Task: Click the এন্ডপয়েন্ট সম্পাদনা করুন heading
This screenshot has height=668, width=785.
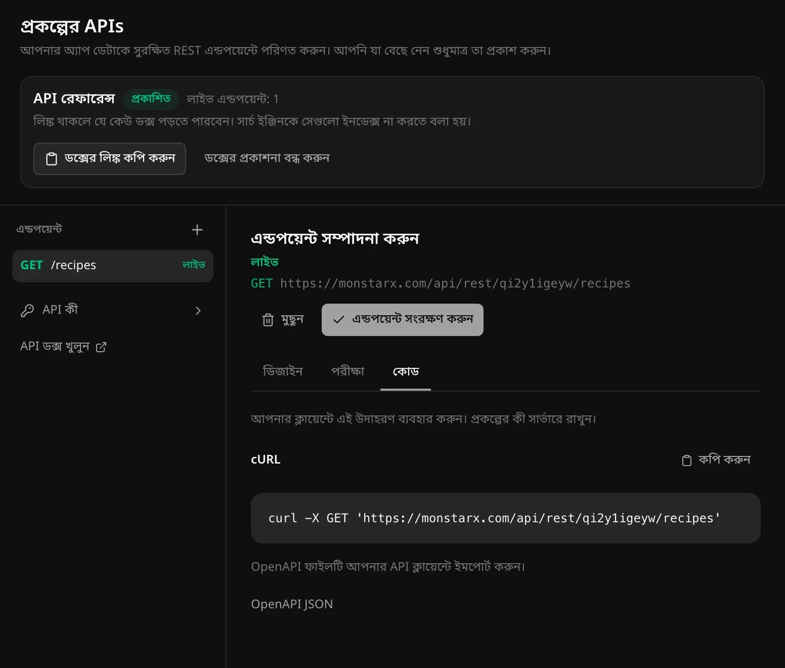Action: coord(335,238)
